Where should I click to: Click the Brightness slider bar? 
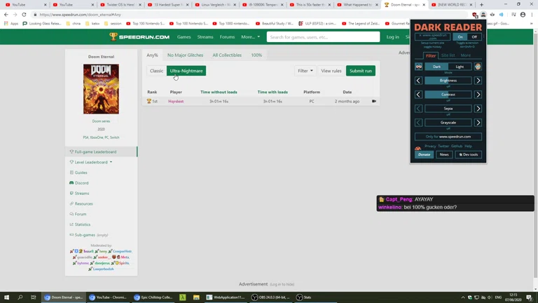[448, 81]
